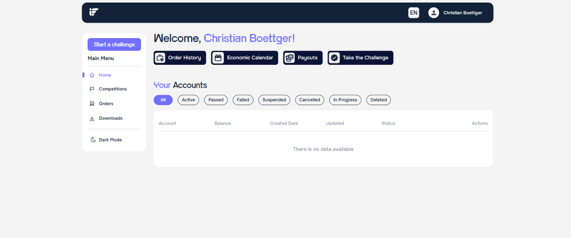Click Take the Challenge button
The height and width of the screenshot is (238, 571).
361,58
